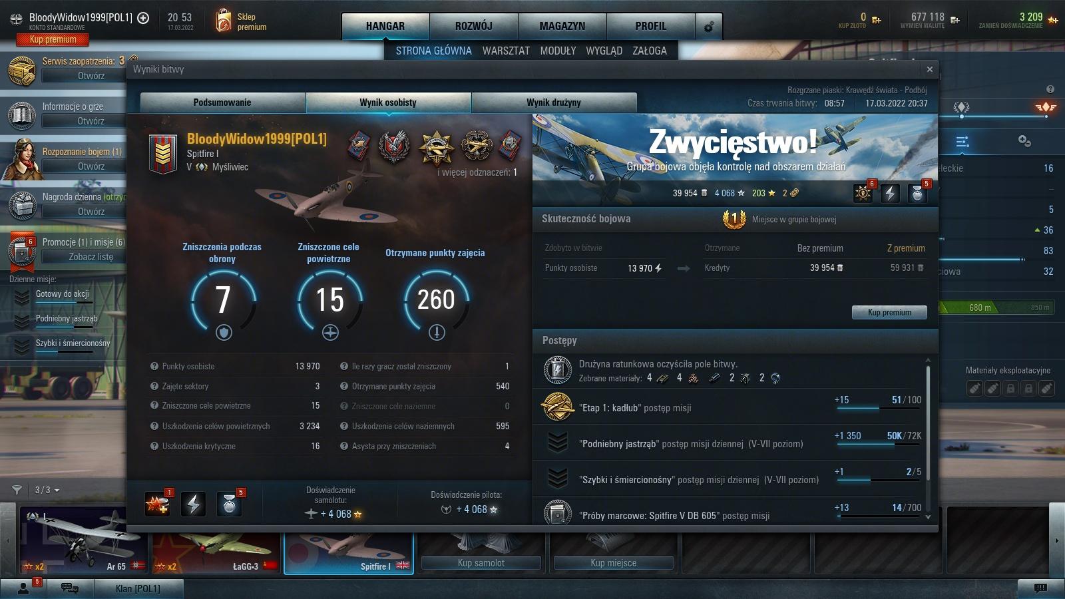The image size is (1065, 599).
Task: Click Zobacz listę for promotions and missions
Action: pyautogui.click(x=91, y=257)
